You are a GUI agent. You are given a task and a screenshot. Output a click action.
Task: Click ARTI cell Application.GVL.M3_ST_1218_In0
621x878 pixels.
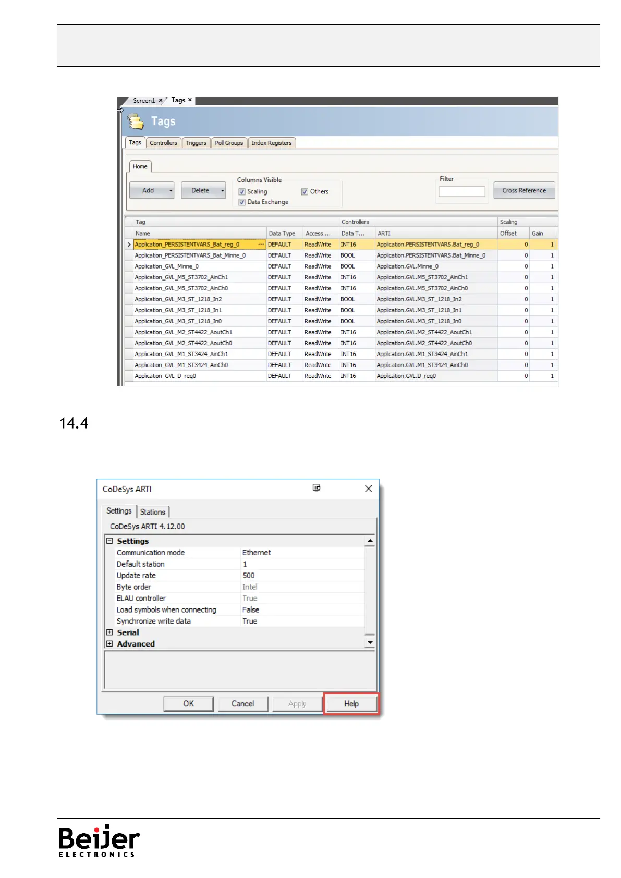coord(436,321)
